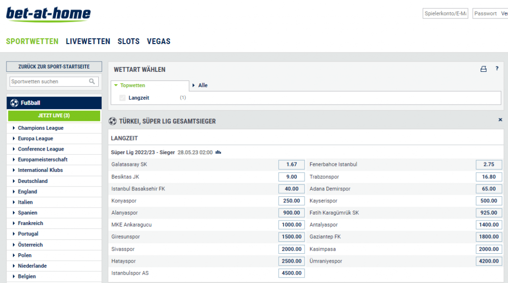
Task: Select Giresunspor odds 1500.00
Action: click(292, 237)
